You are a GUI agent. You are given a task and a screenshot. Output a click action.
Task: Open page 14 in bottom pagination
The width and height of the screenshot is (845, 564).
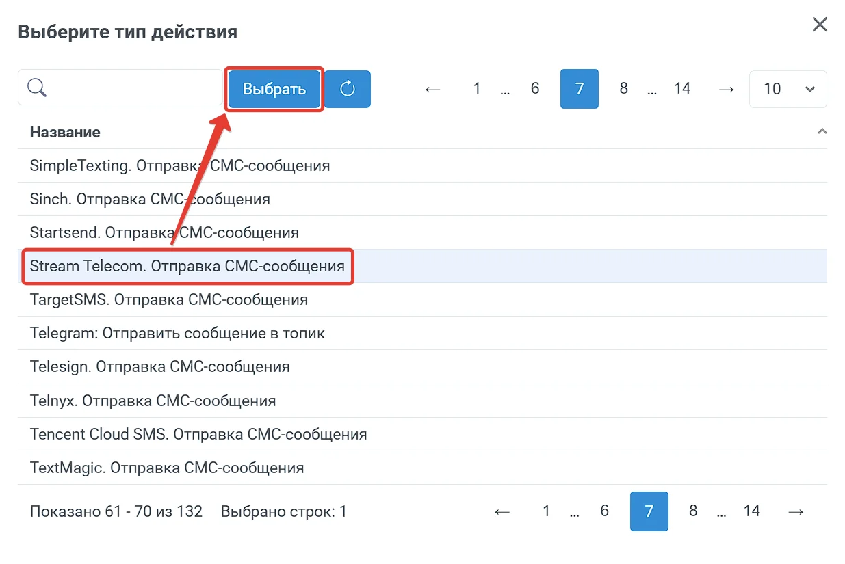point(752,511)
